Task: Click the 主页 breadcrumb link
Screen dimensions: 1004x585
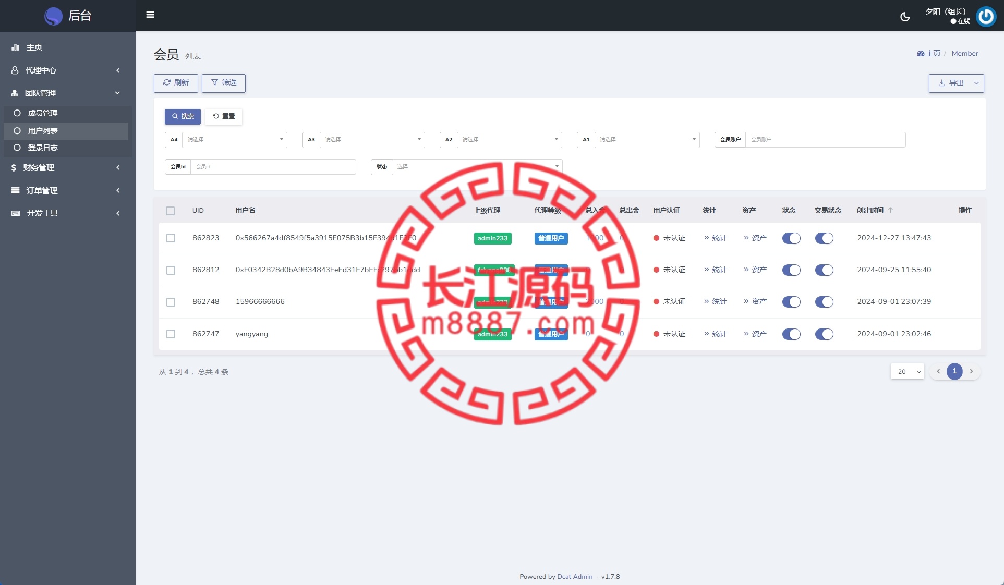Action: tap(933, 54)
